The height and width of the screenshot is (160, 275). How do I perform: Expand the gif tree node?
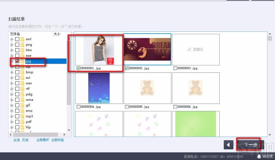point(12,105)
